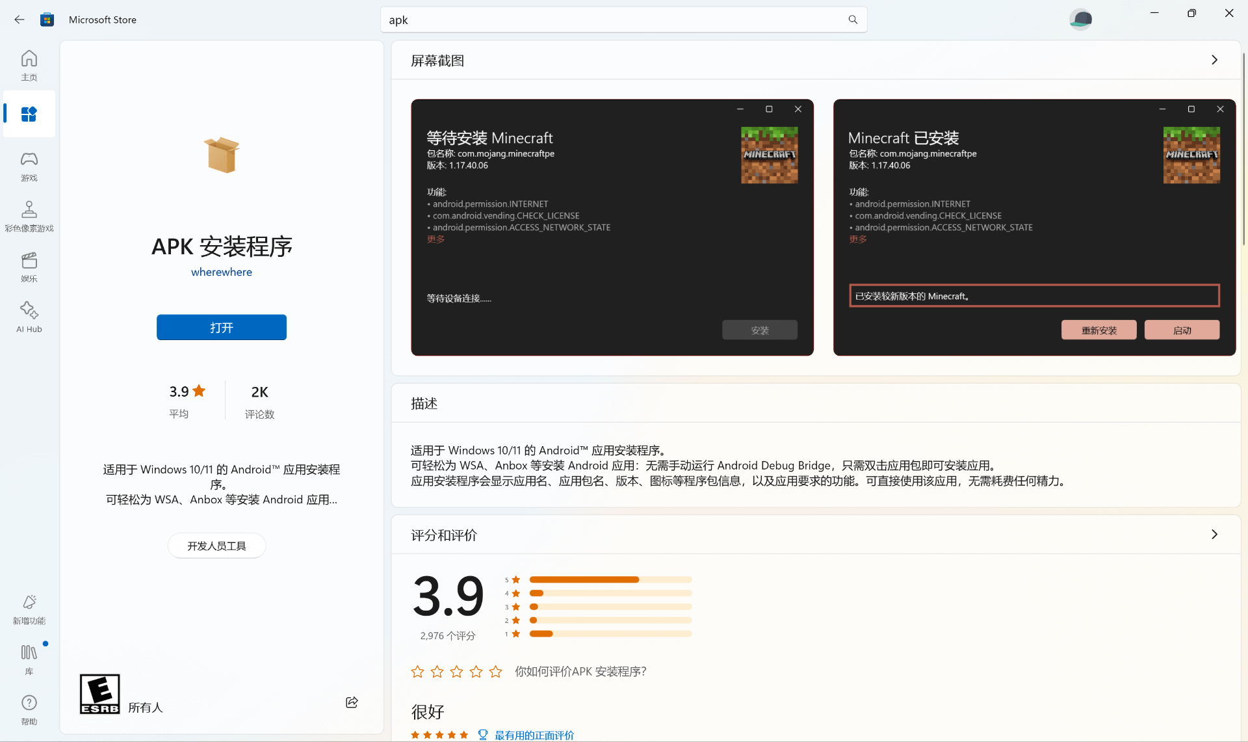This screenshot has width=1248, height=742.
Task: Rate the app four stars
Action: [476, 672]
